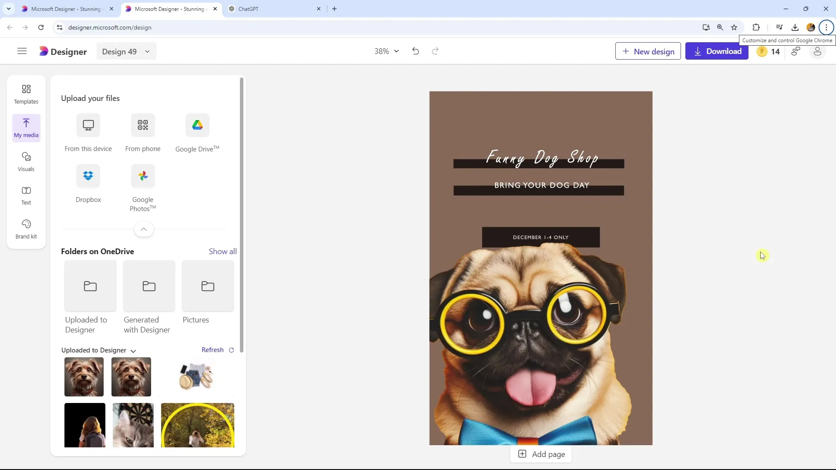Click the Templates panel icon
This screenshot has height=470, width=836.
point(26,94)
